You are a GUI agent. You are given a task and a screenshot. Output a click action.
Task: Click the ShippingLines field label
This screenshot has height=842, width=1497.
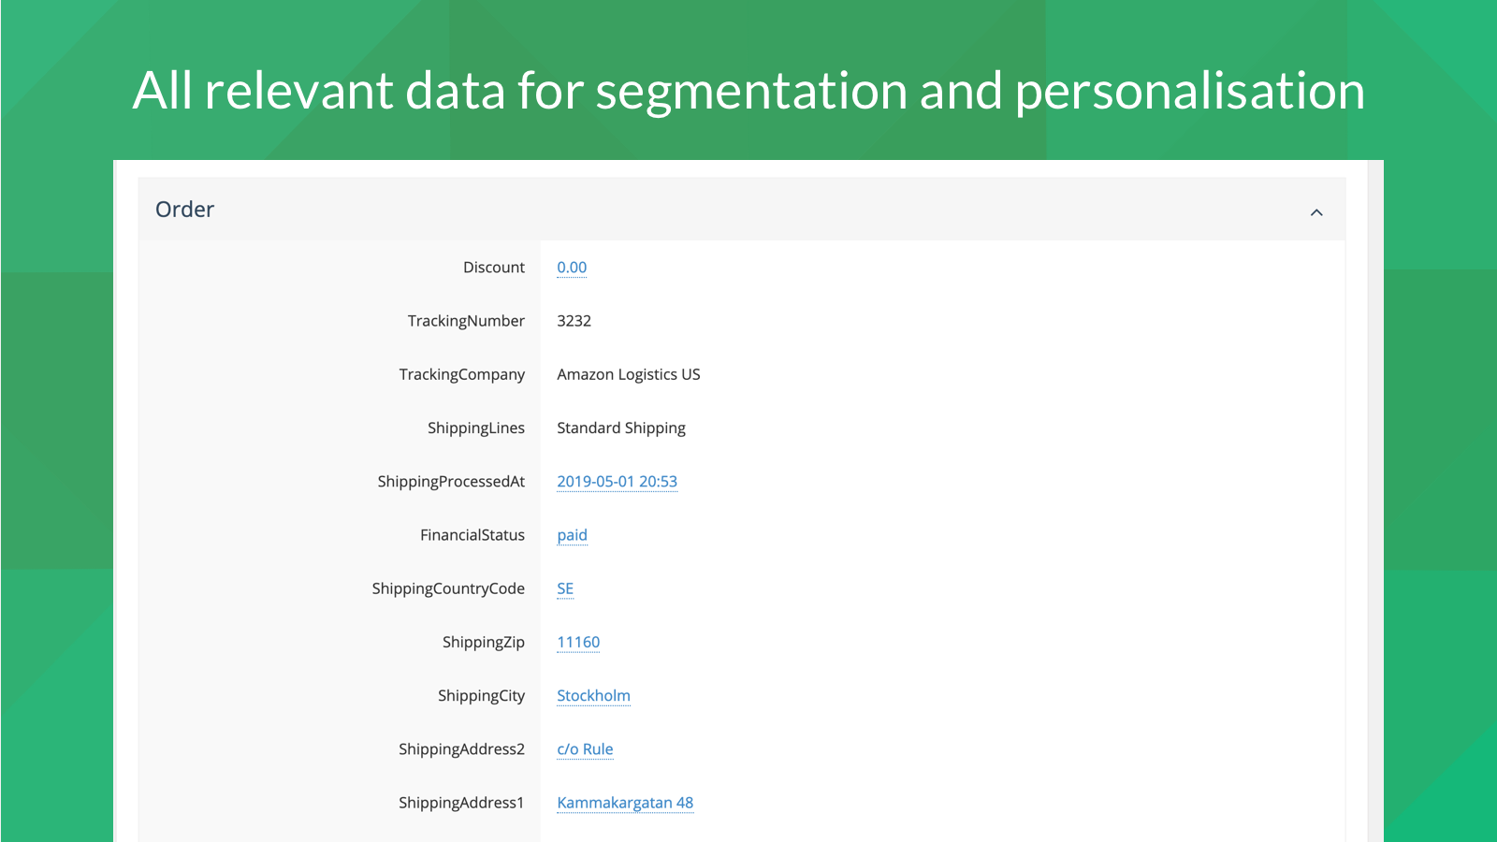pyautogui.click(x=475, y=428)
